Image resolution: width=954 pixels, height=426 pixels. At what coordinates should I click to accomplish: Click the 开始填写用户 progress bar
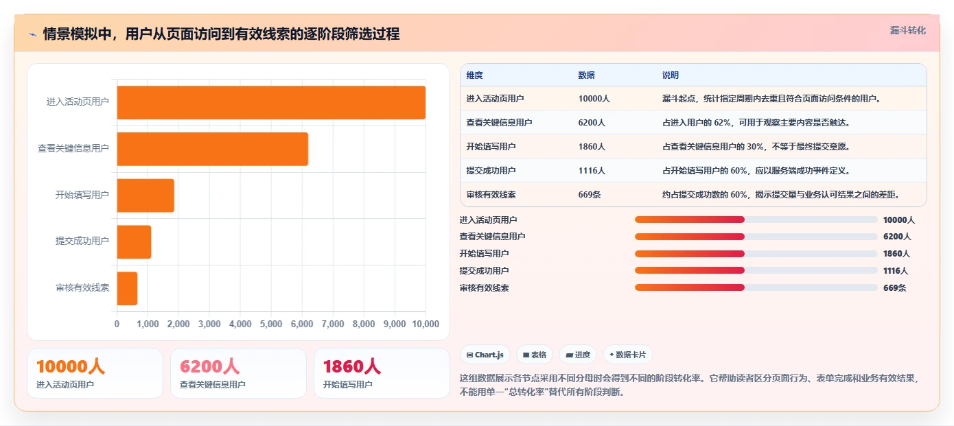click(756, 253)
